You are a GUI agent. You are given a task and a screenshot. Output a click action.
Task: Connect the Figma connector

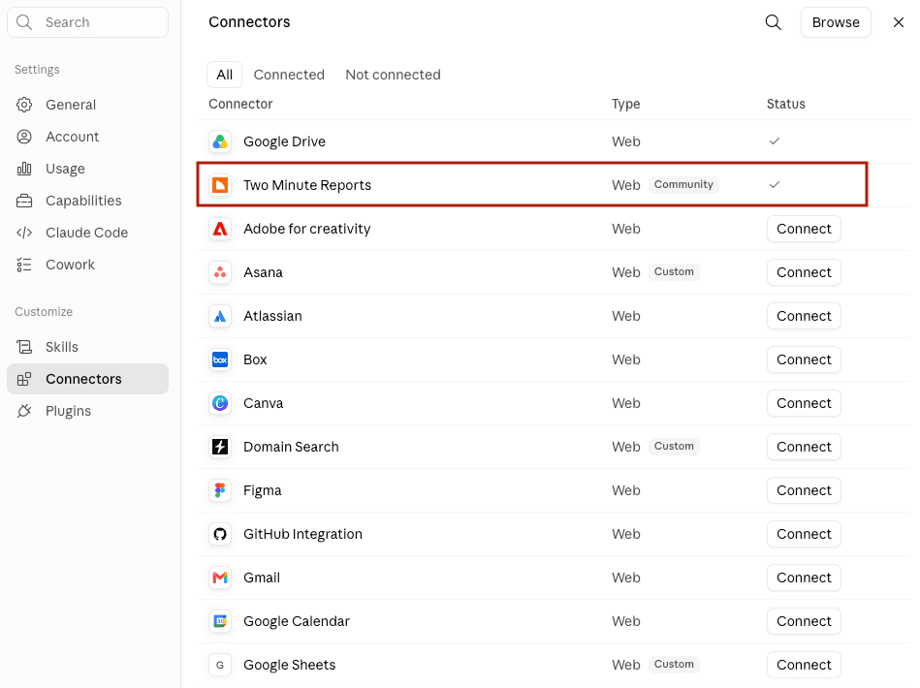(x=804, y=490)
